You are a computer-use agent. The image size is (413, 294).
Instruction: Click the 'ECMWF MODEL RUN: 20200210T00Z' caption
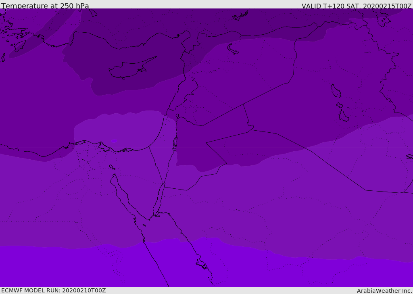(54, 290)
